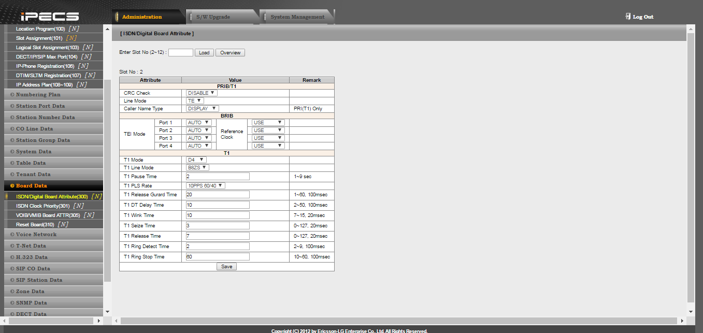Open the T1 Mode D4 dropdown

[x=196, y=160]
